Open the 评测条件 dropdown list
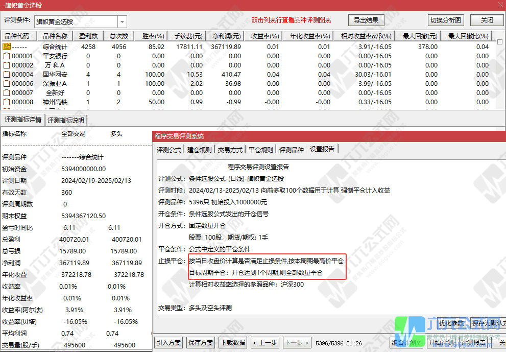 coord(121,21)
